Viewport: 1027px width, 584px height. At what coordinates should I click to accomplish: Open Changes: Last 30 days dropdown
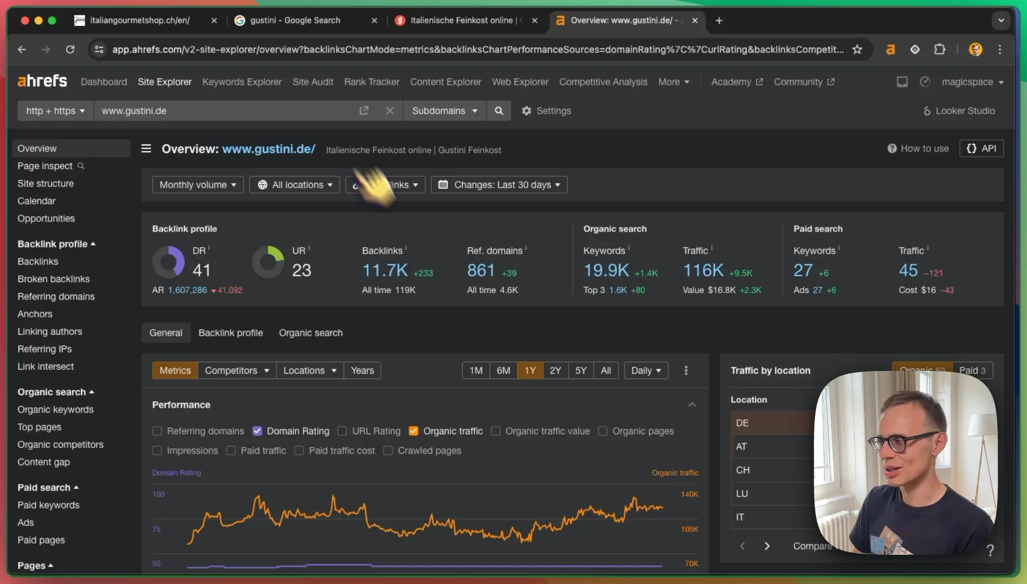point(499,185)
